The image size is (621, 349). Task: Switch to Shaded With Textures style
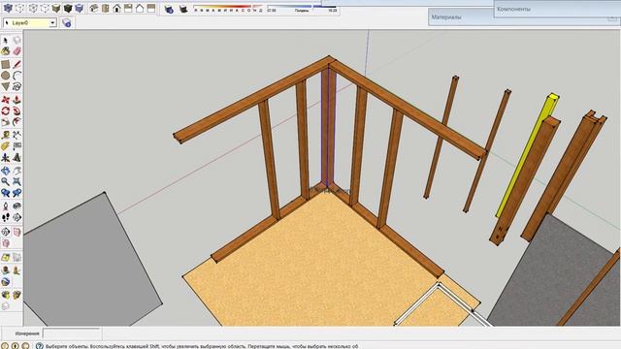[x=68, y=8]
